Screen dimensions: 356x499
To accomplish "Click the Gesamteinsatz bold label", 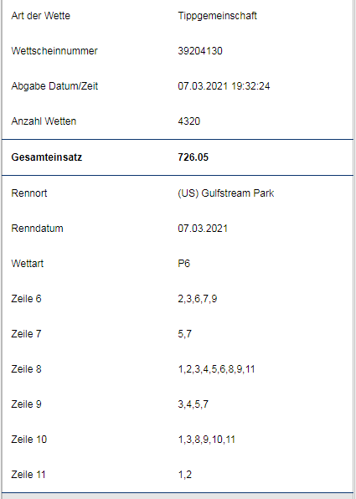I will click(47, 157).
